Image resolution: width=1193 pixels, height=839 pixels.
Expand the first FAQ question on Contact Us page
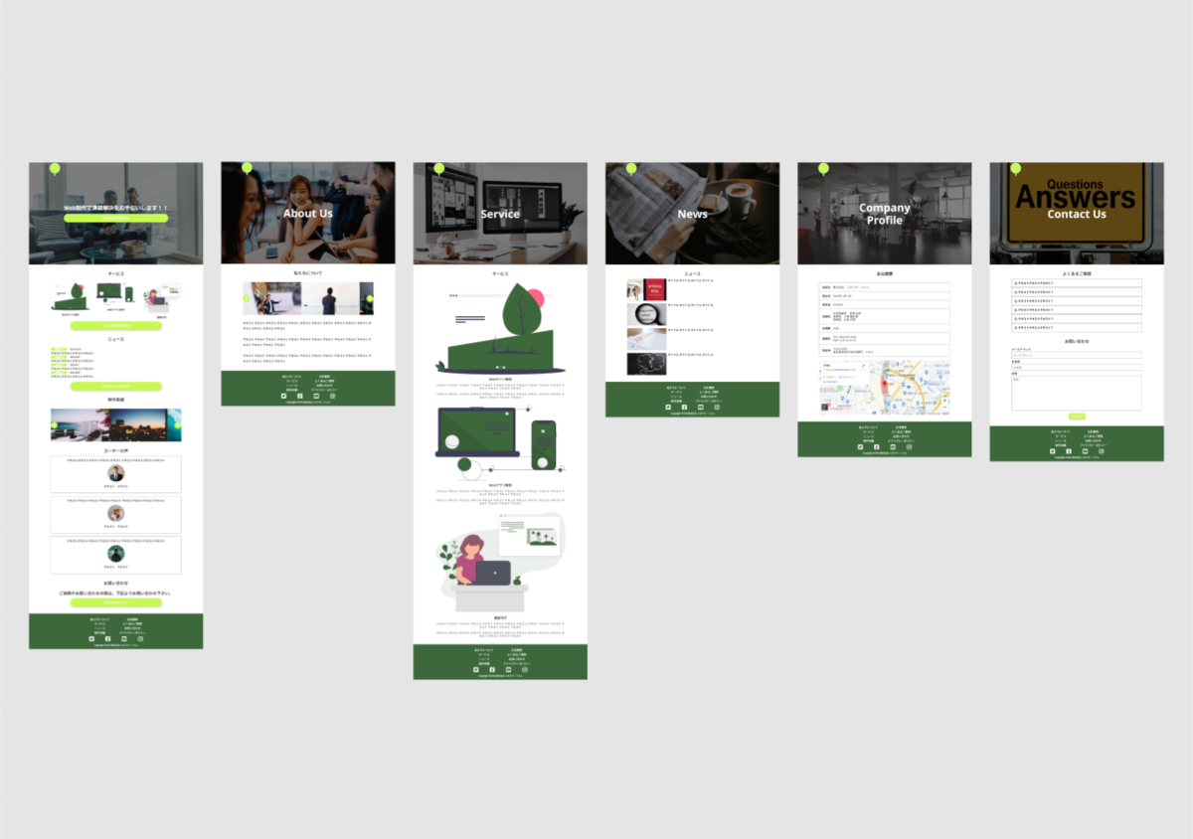coord(1077,283)
